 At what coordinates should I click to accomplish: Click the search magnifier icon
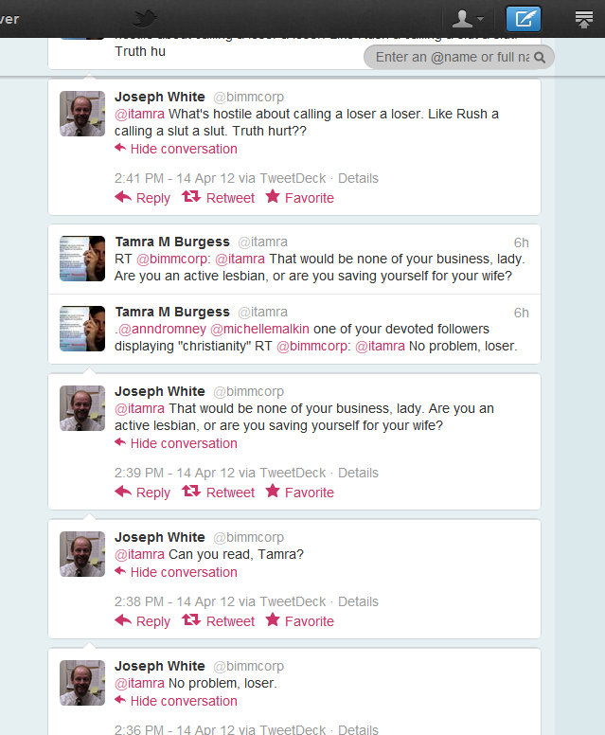540,57
